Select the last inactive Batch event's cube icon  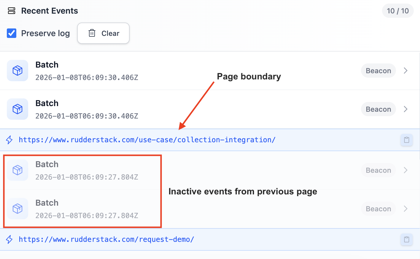click(17, 209)
